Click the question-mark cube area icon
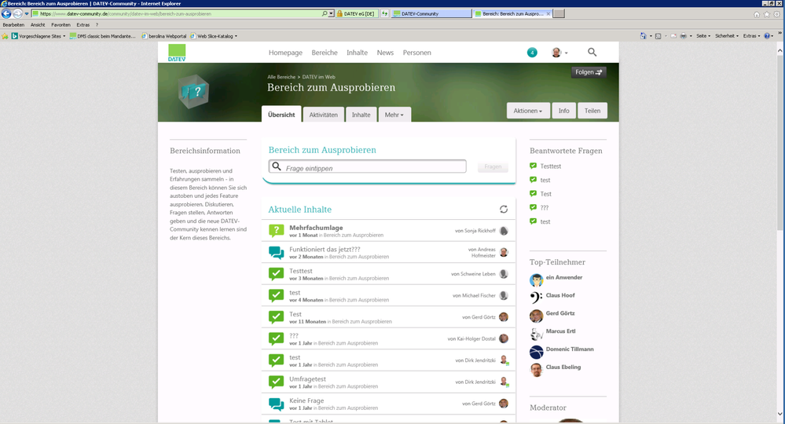785x424 pixels. coord(194,91)
